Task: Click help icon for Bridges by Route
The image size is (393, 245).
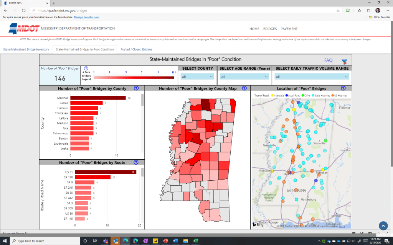Action: [135, 162]
